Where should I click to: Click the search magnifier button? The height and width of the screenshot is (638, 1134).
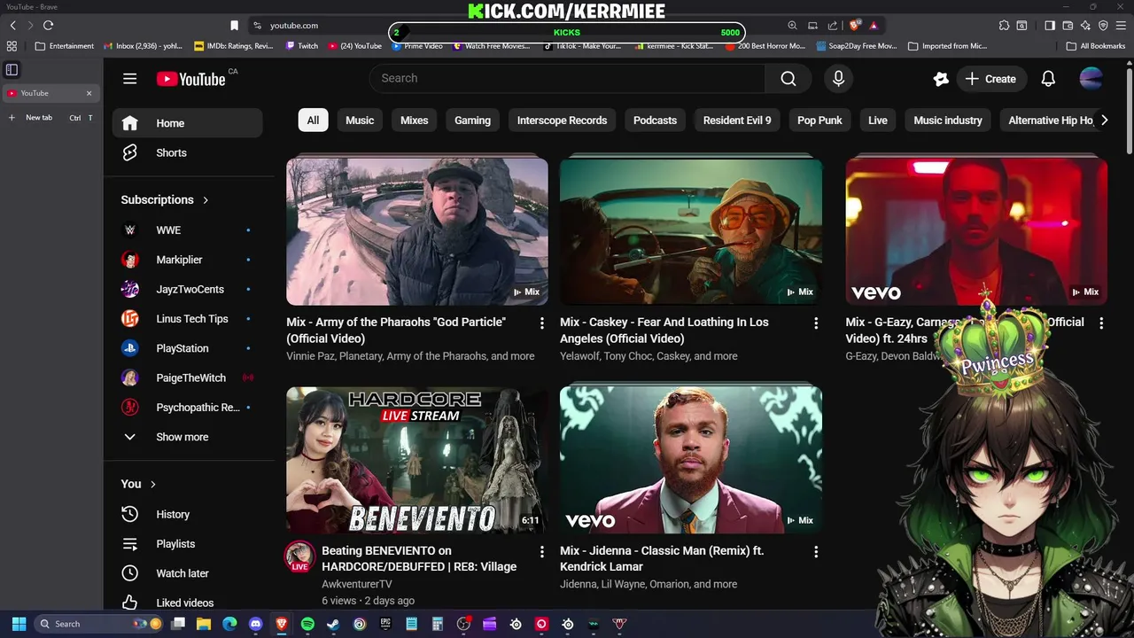click(x=788, y=79)
